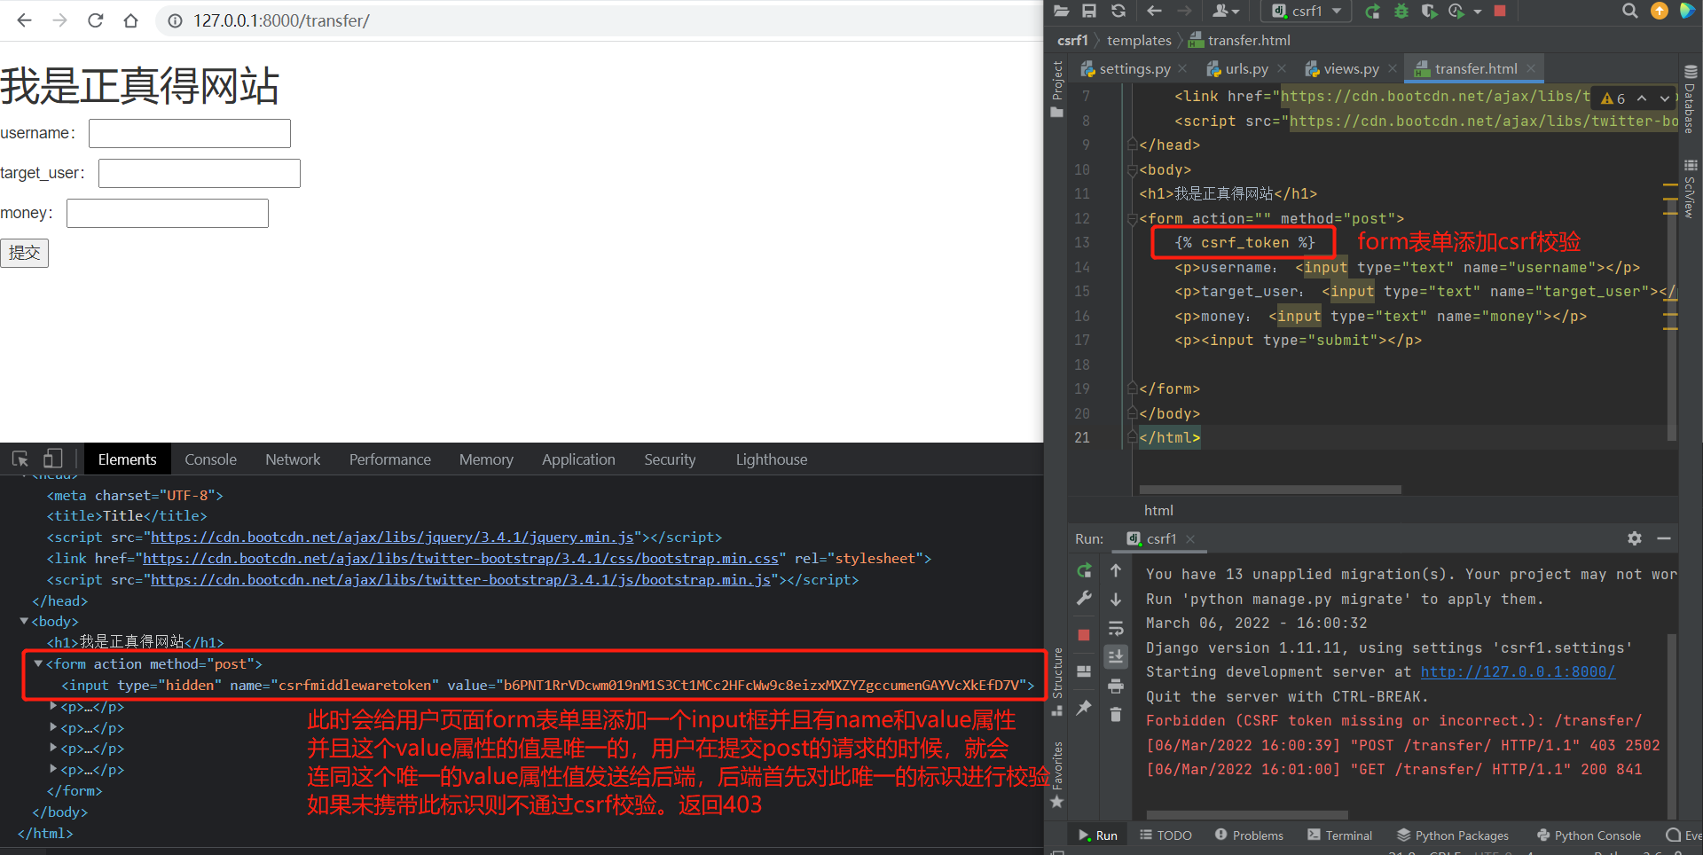The image size is (1703, 855).
Task: Open the Terminal tool window tab
Action: [x=1340, y=835]
